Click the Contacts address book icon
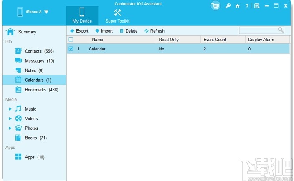 point(18,51)
